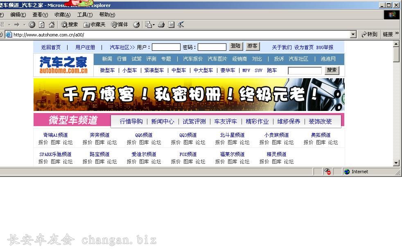402x251 pixels.
Task: Click the 用户 username input field
Action: pyautogui.click(x=166, y=47)
